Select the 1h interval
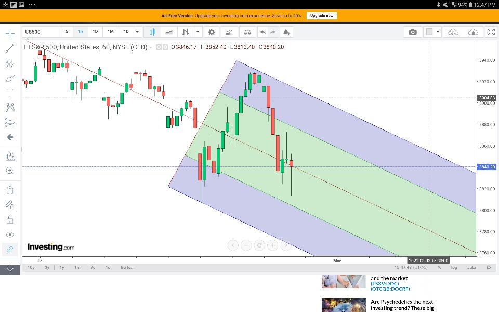 click(x=81, y=32)
